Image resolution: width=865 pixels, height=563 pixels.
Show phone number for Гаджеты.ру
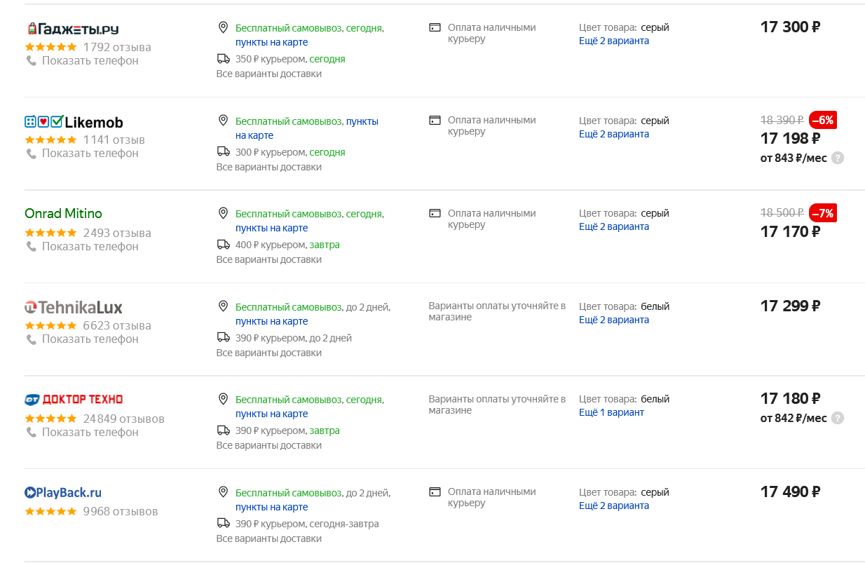(x=90, y=61)
